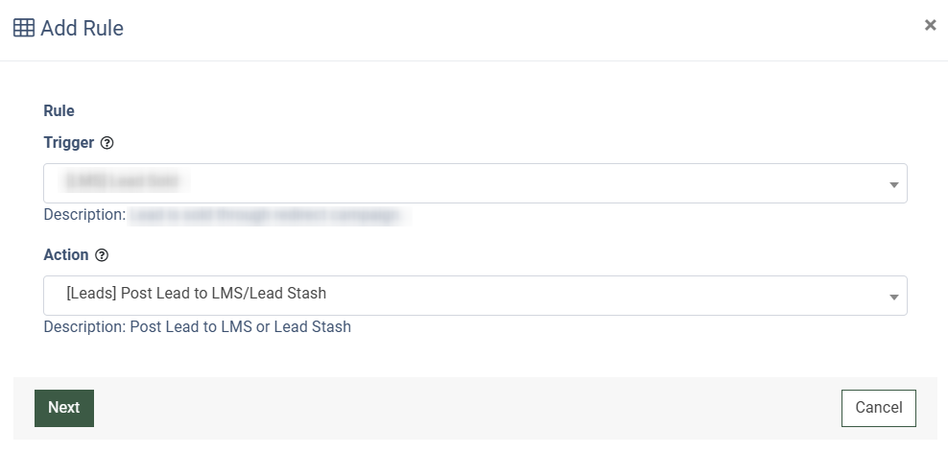Screen dimensions: 948x453
Task: Click the 'Rule' section heading
Action: (59, 110)
